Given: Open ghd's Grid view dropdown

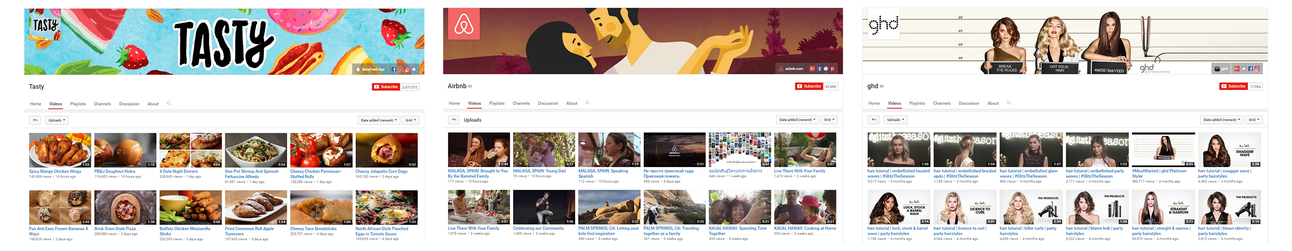Looking at the screenshot, I should click(x=1254, y=120).
